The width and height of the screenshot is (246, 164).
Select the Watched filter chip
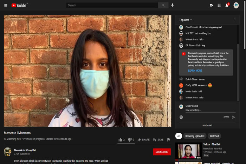pos(214,136)
